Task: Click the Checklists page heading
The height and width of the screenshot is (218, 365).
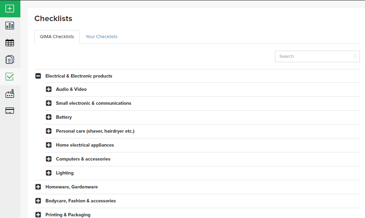Action: (53, 18)
